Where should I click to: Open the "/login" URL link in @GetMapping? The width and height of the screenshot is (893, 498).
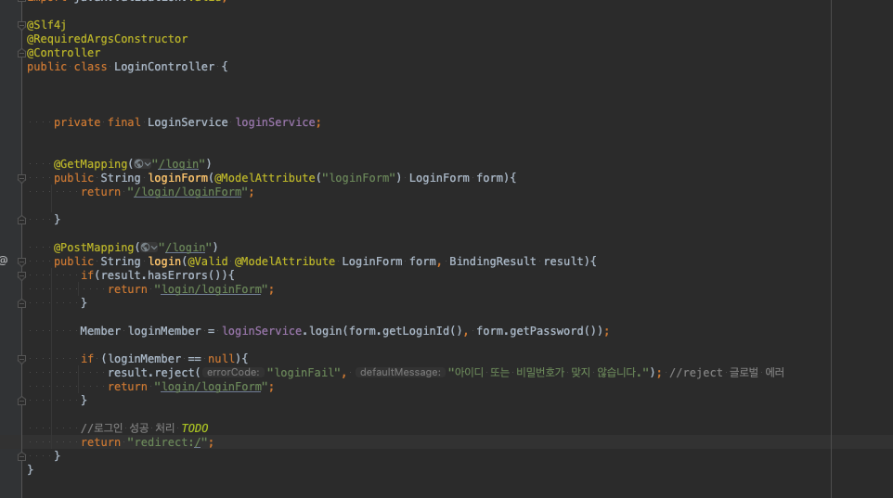point(178,164)
